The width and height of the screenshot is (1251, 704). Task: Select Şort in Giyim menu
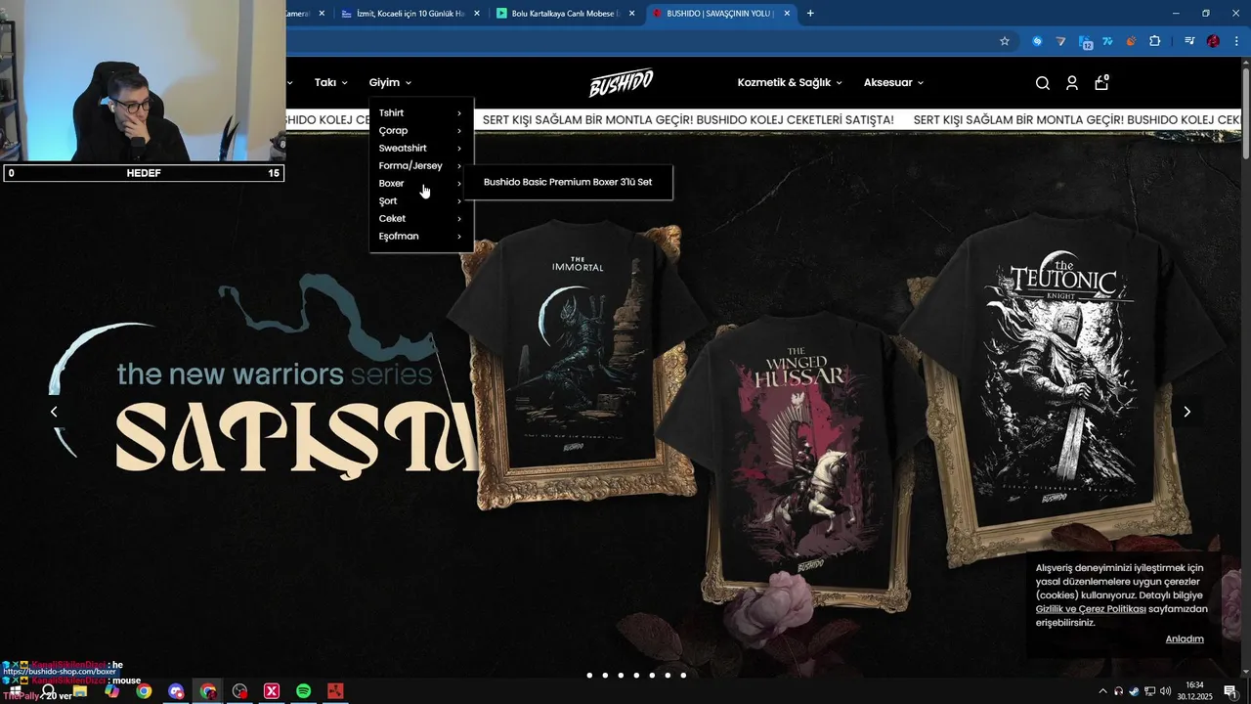tap(388, 201)
